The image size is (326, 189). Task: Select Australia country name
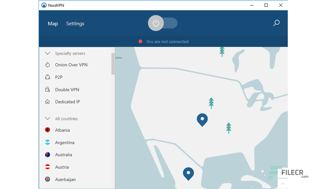coord(64,155)
